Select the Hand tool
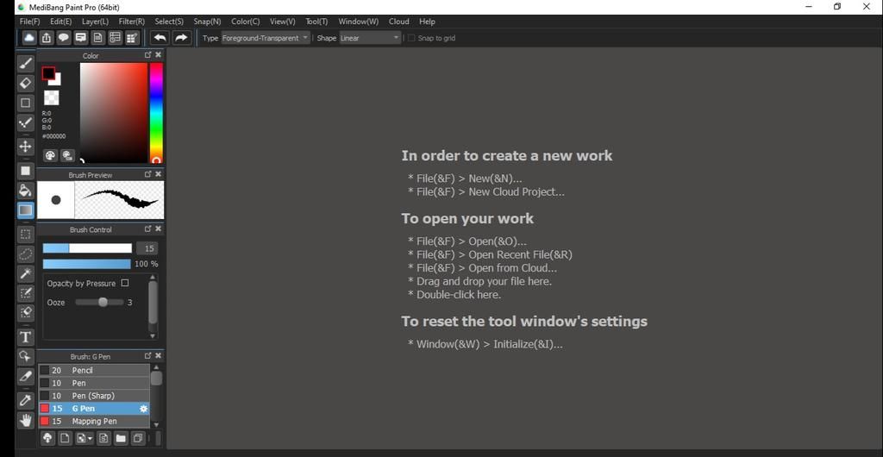 pyautogui.click(x=25, y=420)
